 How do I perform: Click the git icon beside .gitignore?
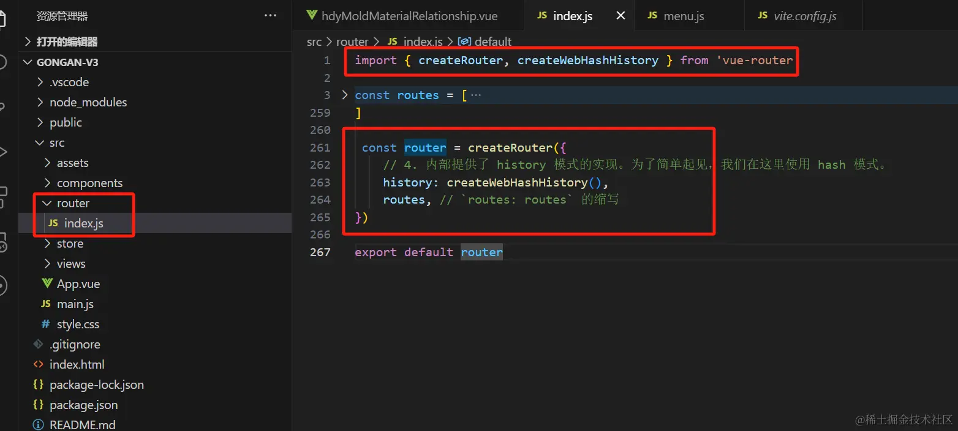click(38, 344)
